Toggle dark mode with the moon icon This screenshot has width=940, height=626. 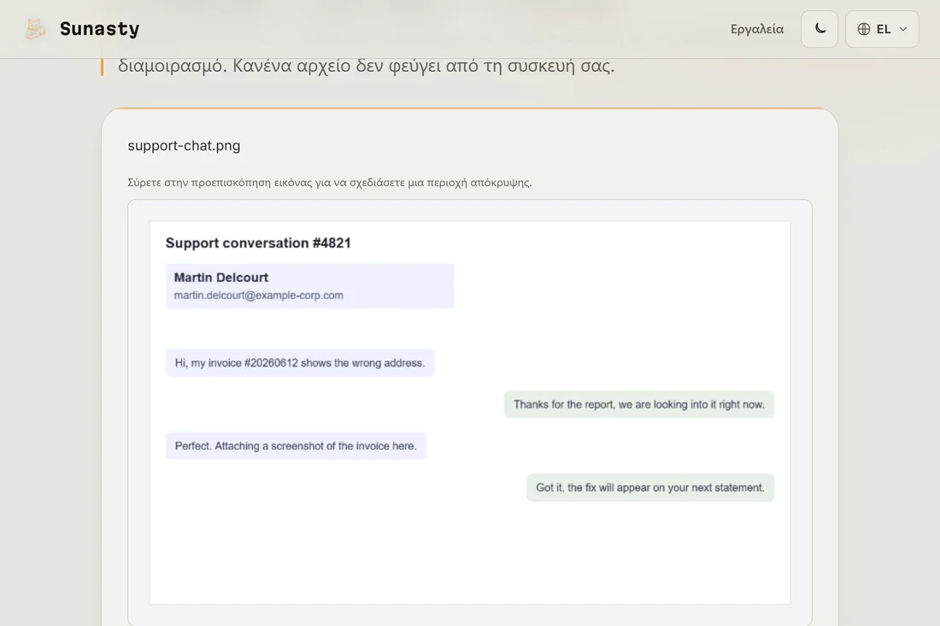tap(819, 29)
